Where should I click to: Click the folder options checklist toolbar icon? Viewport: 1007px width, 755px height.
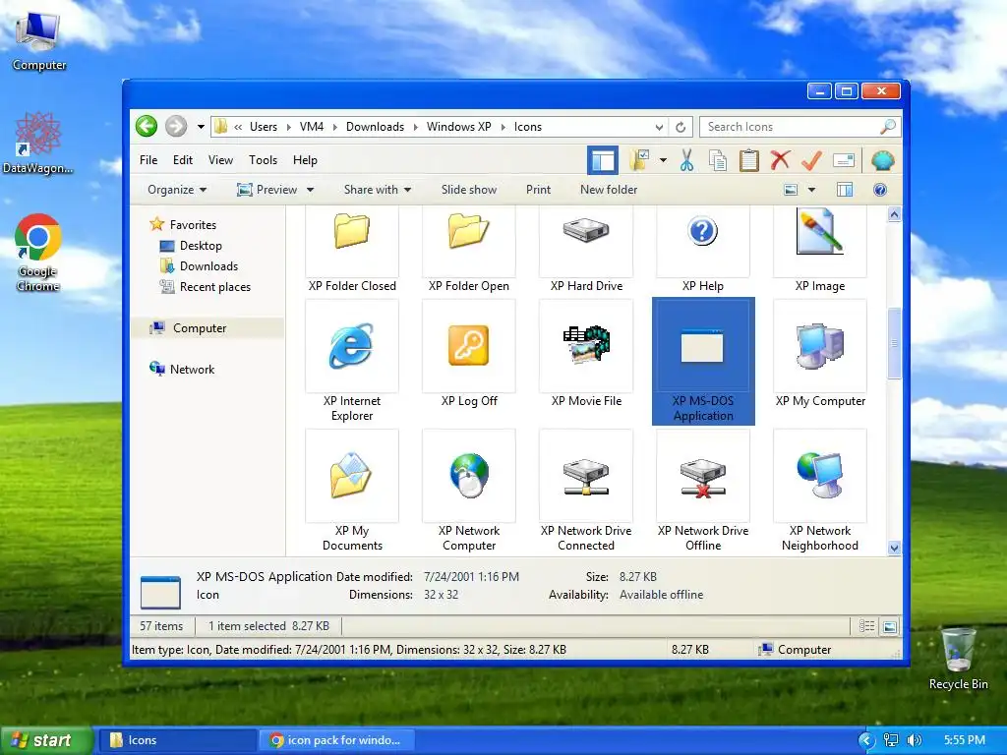639,160
